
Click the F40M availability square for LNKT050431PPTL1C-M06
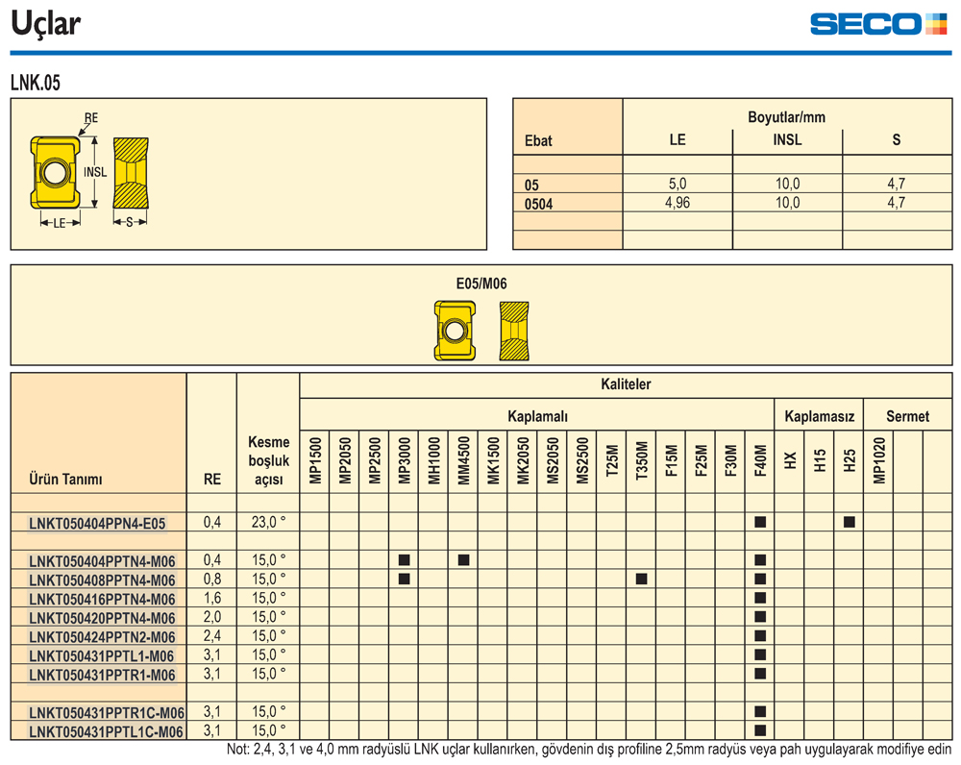point(760,730)
